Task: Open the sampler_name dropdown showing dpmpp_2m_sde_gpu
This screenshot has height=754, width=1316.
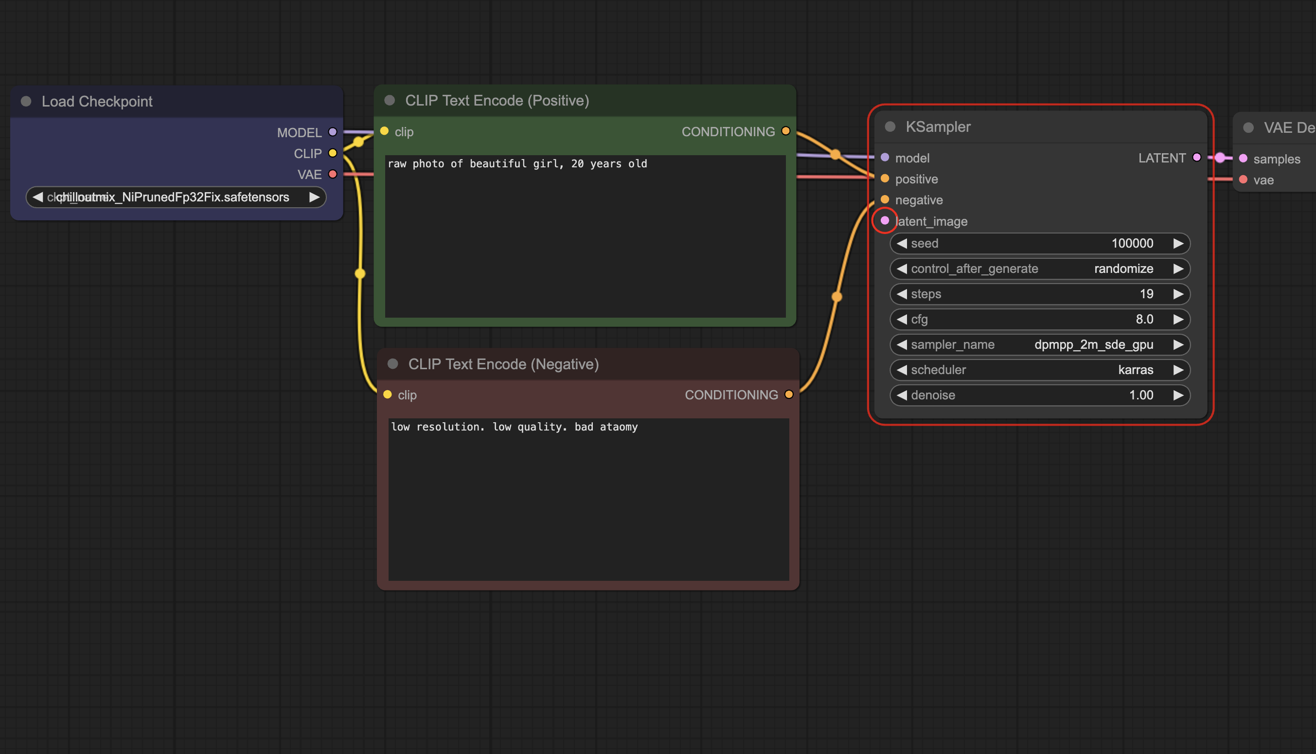Action: [1040, 344]
